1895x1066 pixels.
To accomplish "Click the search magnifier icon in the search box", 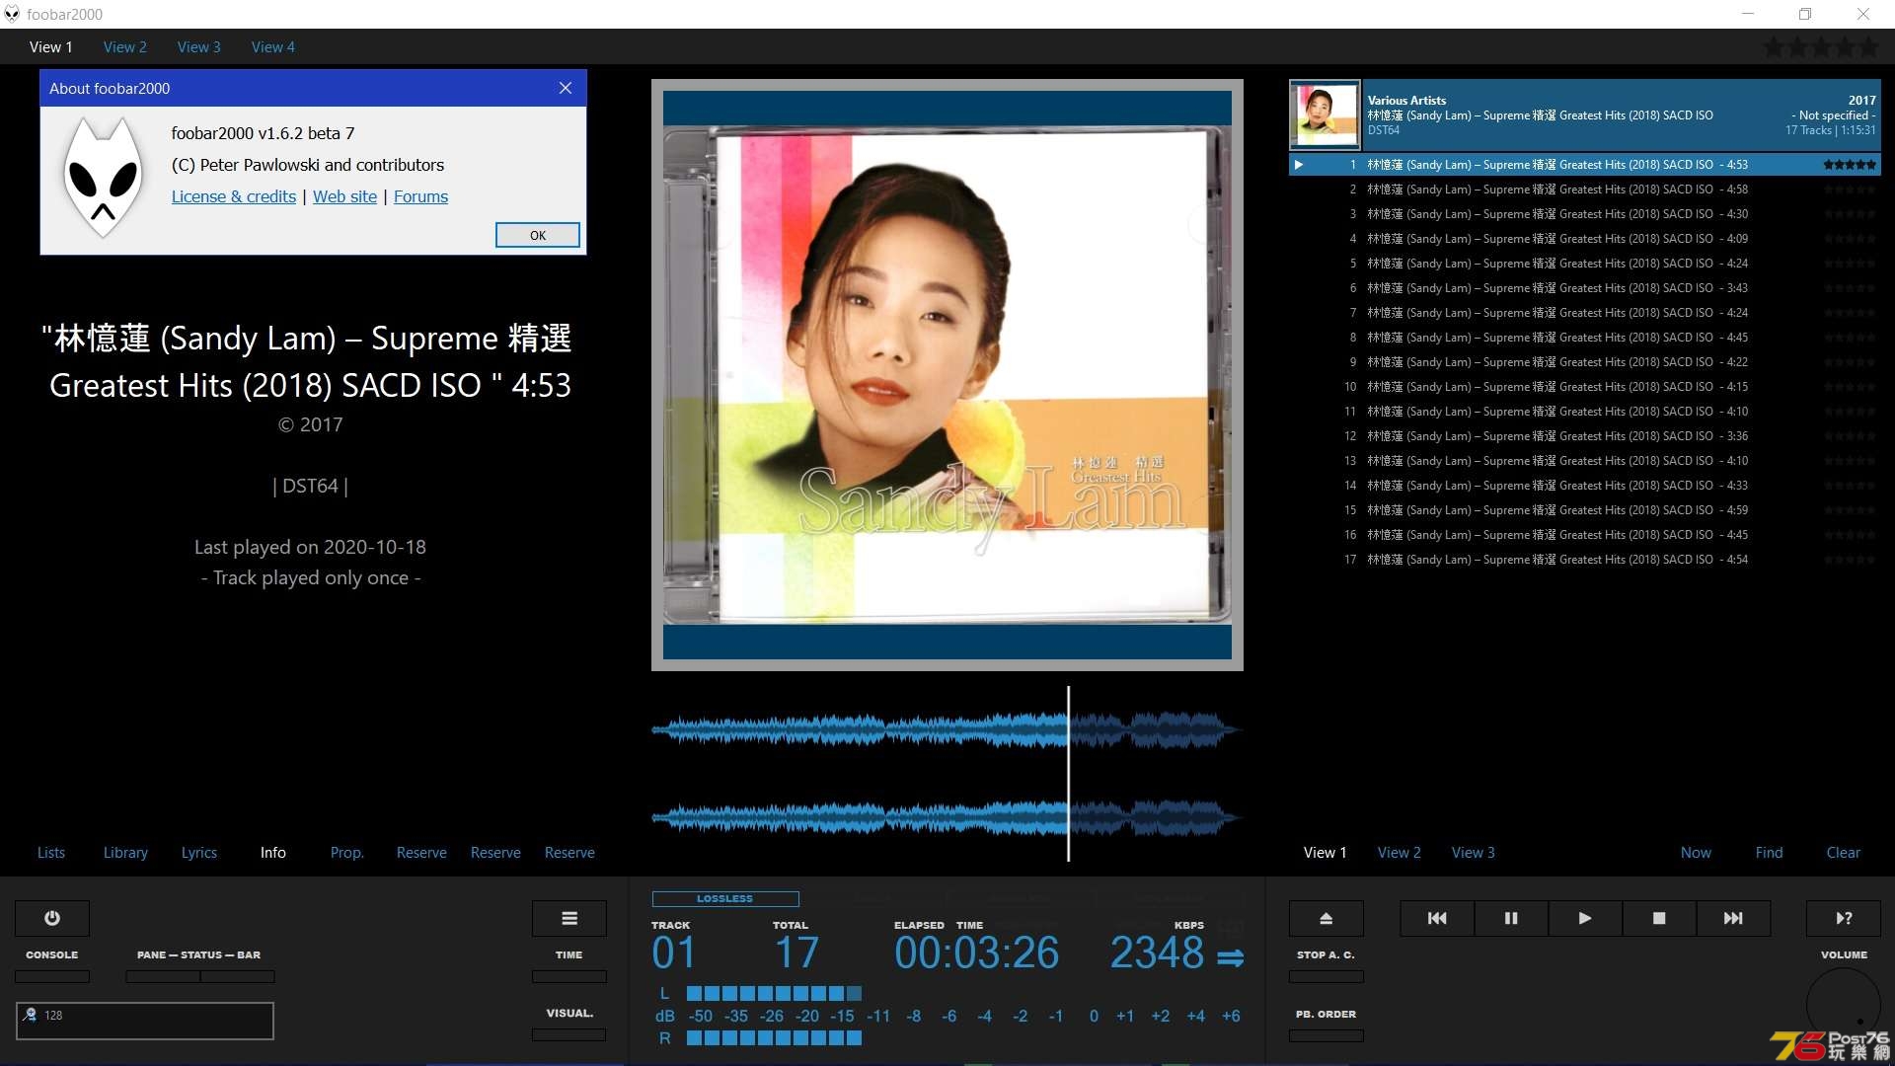I will [x=31, y=1015].
